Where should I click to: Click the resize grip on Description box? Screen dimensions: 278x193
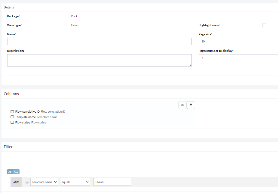click(x=190, y=65)
